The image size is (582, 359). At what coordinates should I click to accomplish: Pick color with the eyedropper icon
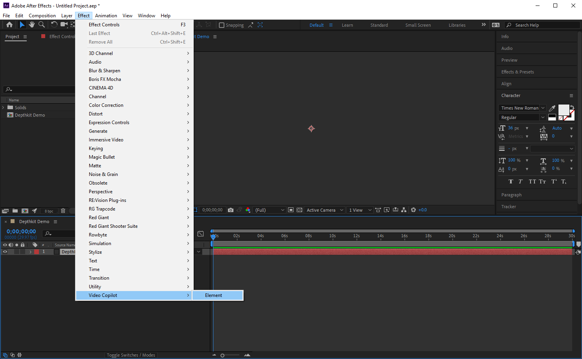[552, 108]
